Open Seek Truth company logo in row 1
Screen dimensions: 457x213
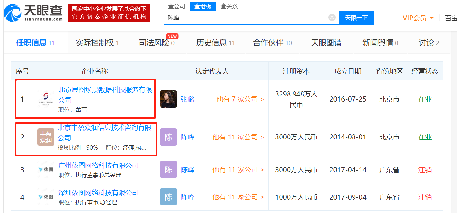pos(46,99)
